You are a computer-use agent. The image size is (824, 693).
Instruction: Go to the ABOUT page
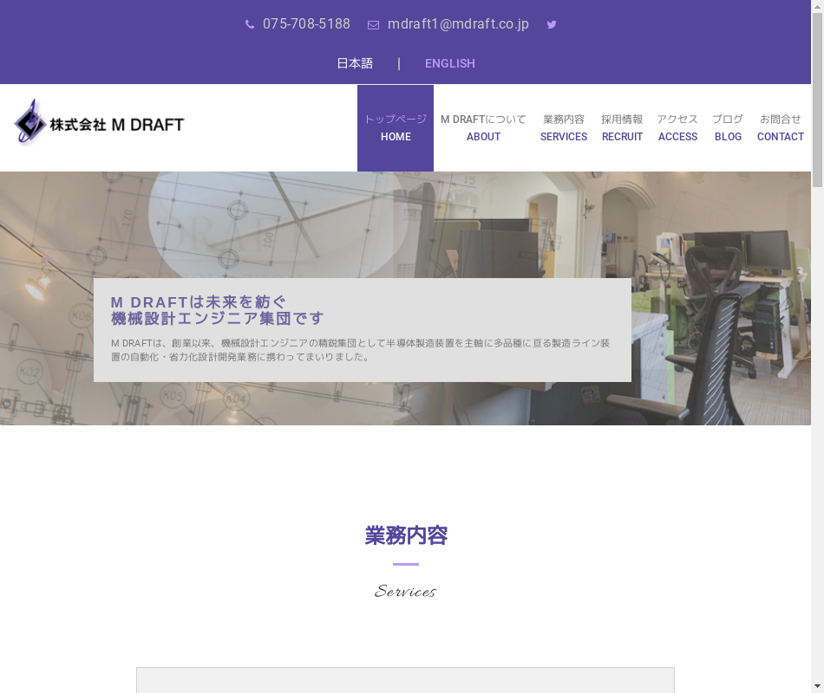[483, 128]
